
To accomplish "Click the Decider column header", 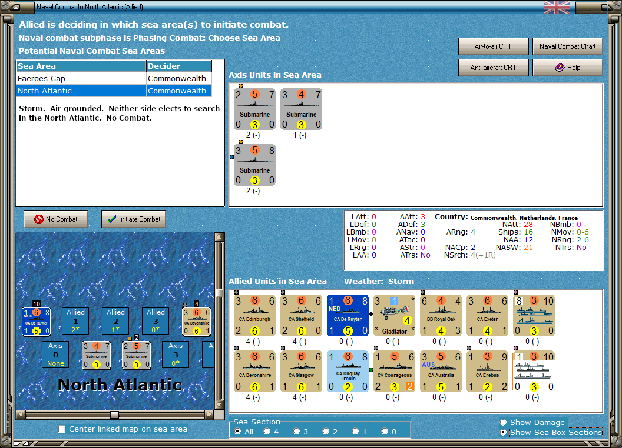I will (179, 66).
